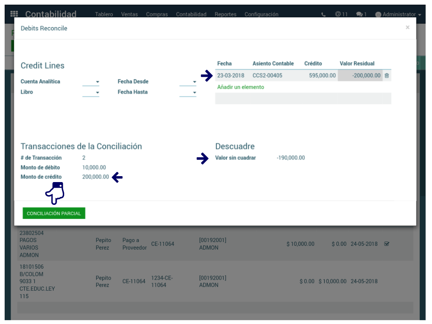This screenshot has width=432, height=324.
Task: Sort by the Crédito column header
Action: click(313, 63)
